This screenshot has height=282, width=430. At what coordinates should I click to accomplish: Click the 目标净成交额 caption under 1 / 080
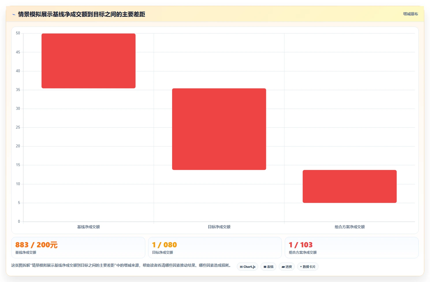pos(163,253)
